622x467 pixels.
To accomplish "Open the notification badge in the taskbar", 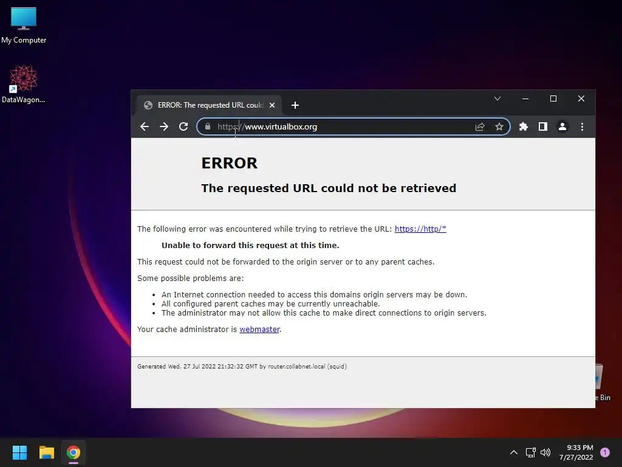I will pos(605,452).
